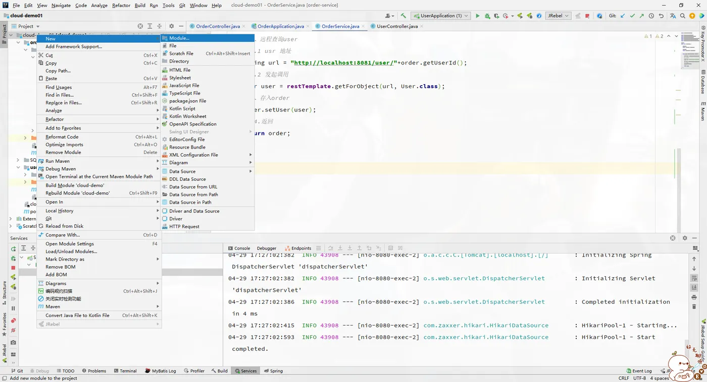Open the Profiler tool window
The width and height of the screenshot is (707, 382).
coord(193,371)
